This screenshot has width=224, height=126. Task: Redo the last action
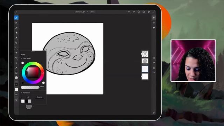(x=134, y=12)
